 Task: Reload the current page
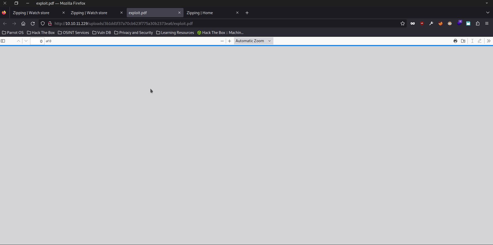point(33,24)
